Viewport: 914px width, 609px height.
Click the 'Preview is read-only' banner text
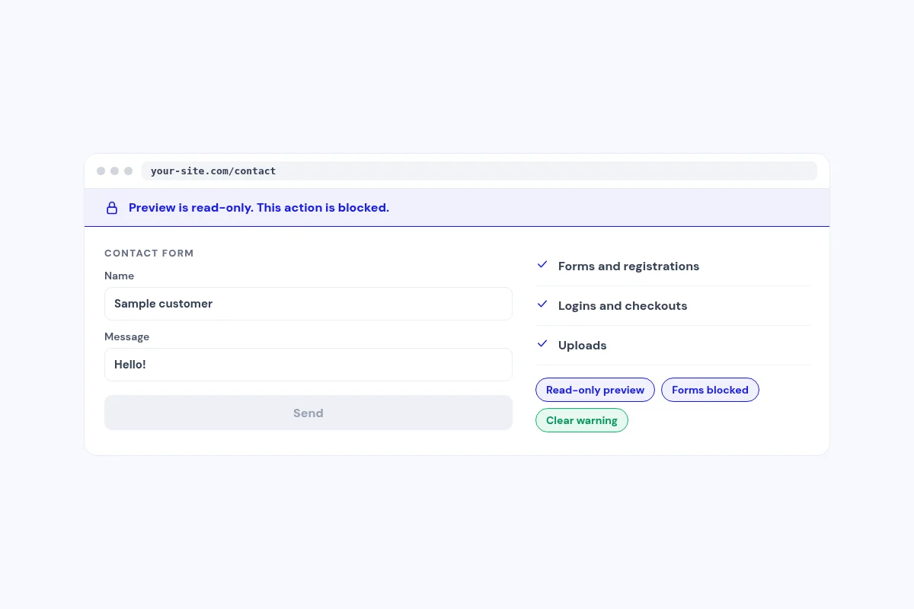click(259, 208)
